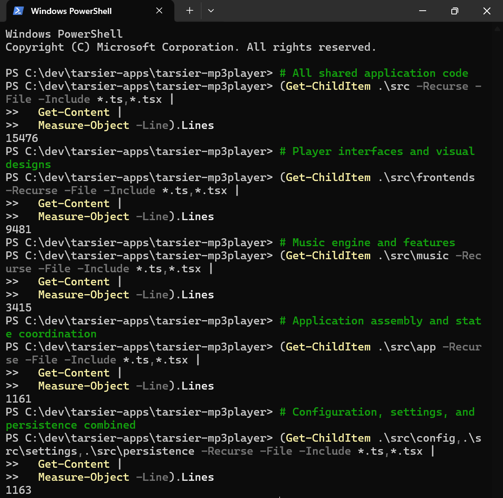Click the "Copyright (C) Microsoft Corporation" line

(190, 47)
